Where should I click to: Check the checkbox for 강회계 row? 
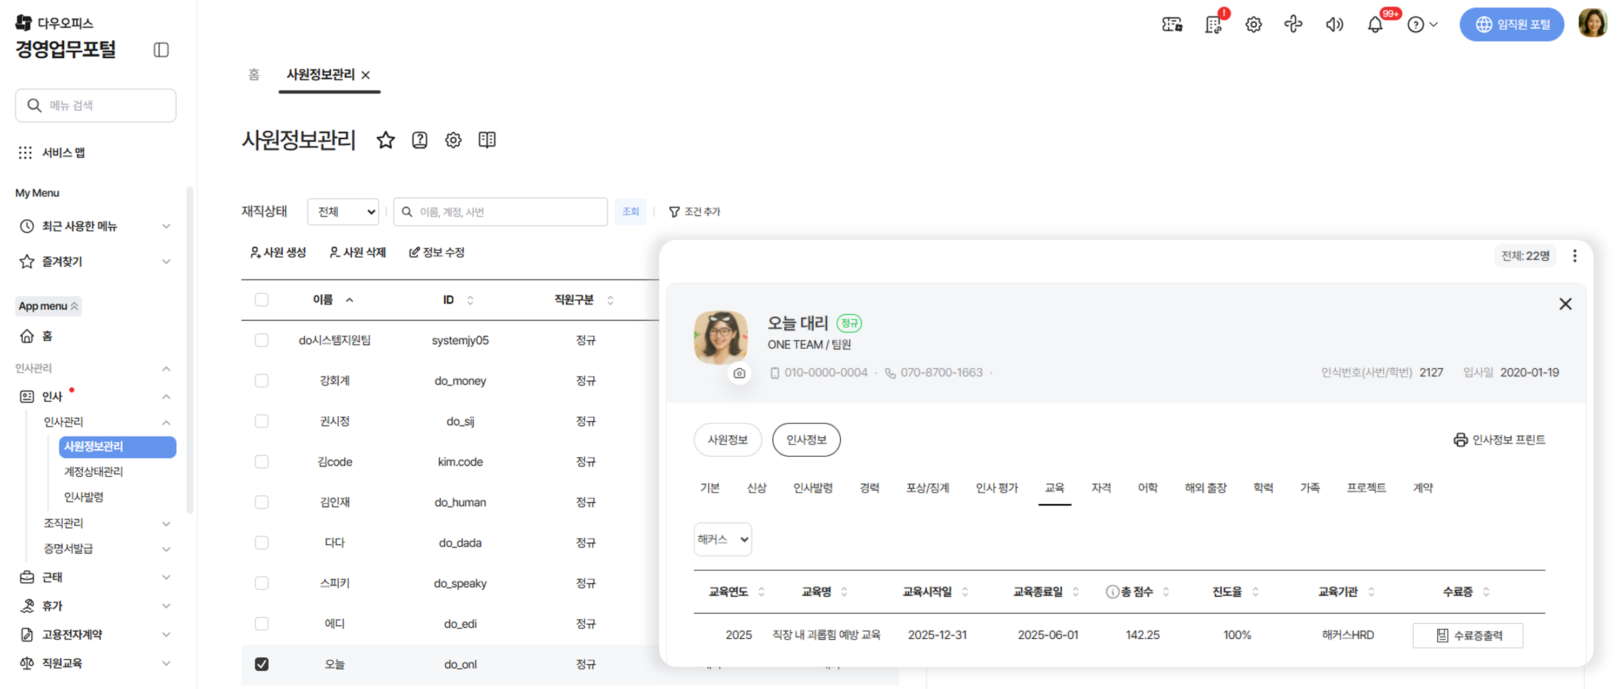pos(262,380)
